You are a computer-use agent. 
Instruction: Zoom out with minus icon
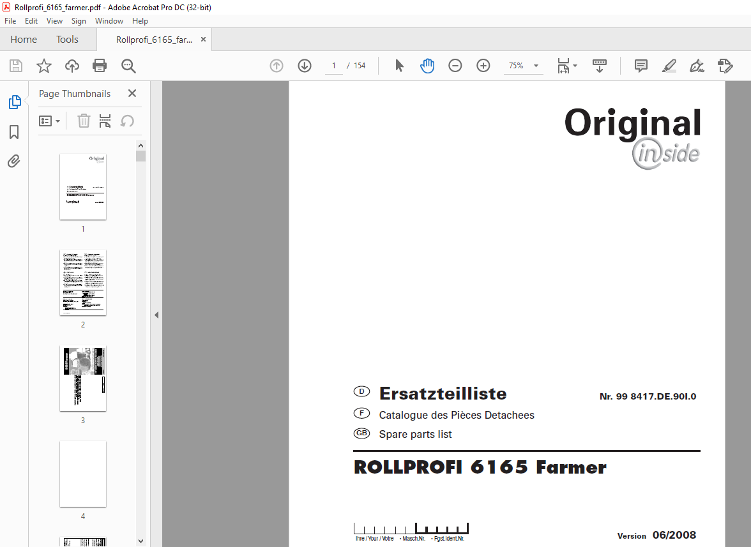click(x=455, y=66)
